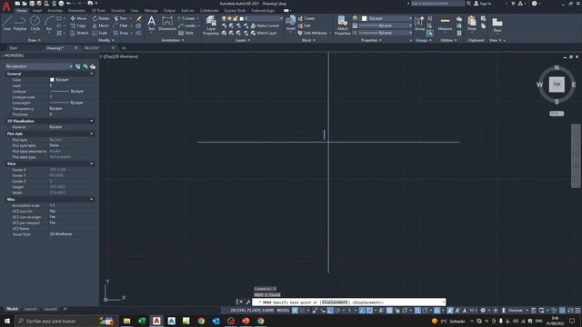
Task: Select the Line tool
Action: (x=7, y=23)
